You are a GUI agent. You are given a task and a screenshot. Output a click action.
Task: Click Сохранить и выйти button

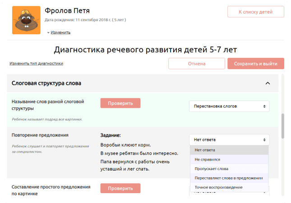coord(255,64)
